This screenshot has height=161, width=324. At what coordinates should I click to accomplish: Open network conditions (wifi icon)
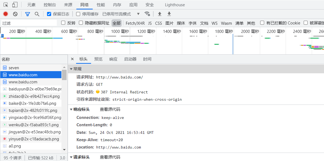click(147, 14)
